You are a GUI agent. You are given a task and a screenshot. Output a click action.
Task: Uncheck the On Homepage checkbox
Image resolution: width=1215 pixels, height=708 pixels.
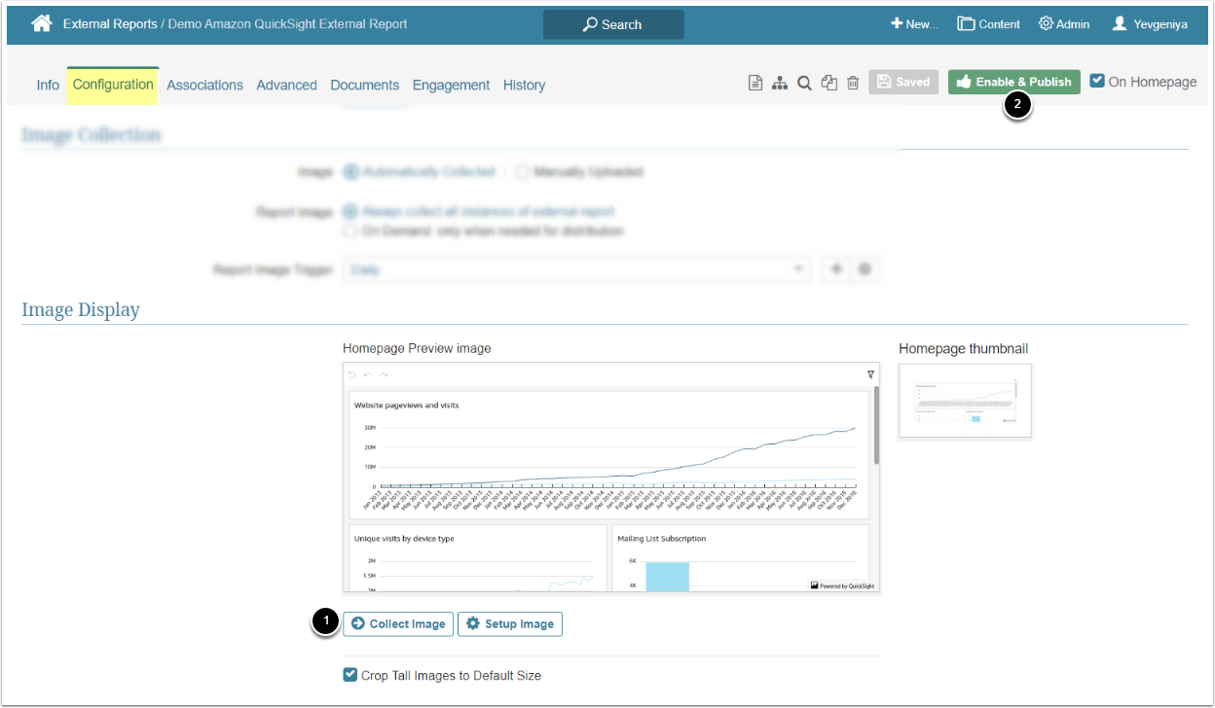pos(1097,81)
